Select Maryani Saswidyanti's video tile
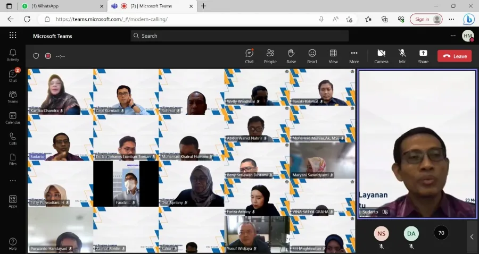479x254 pixels. 323,160
